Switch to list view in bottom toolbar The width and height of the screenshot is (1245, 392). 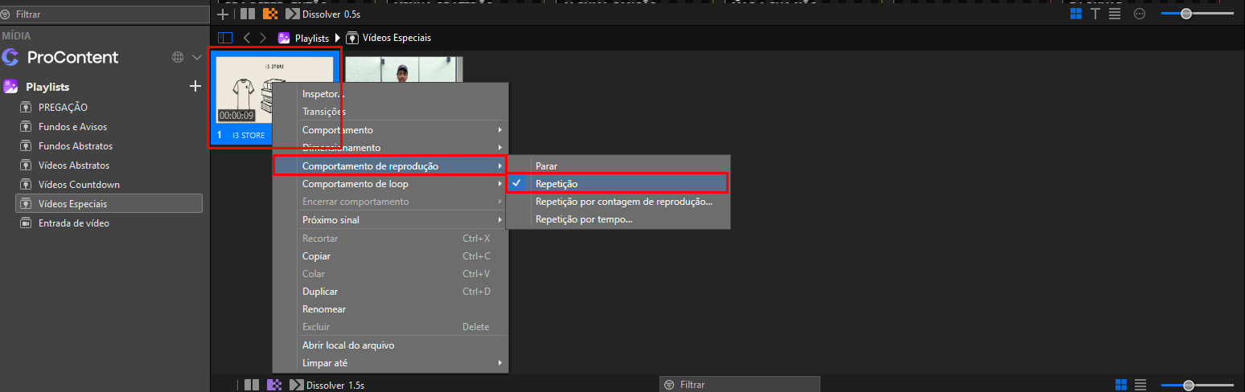(x=1141, y=385)
